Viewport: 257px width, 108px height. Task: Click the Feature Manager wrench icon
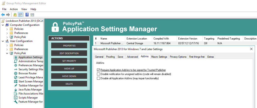[x=16, y=102]
